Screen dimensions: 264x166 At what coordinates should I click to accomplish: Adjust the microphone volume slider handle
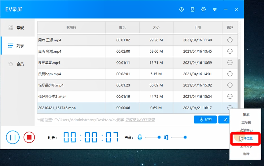(159, 137)
